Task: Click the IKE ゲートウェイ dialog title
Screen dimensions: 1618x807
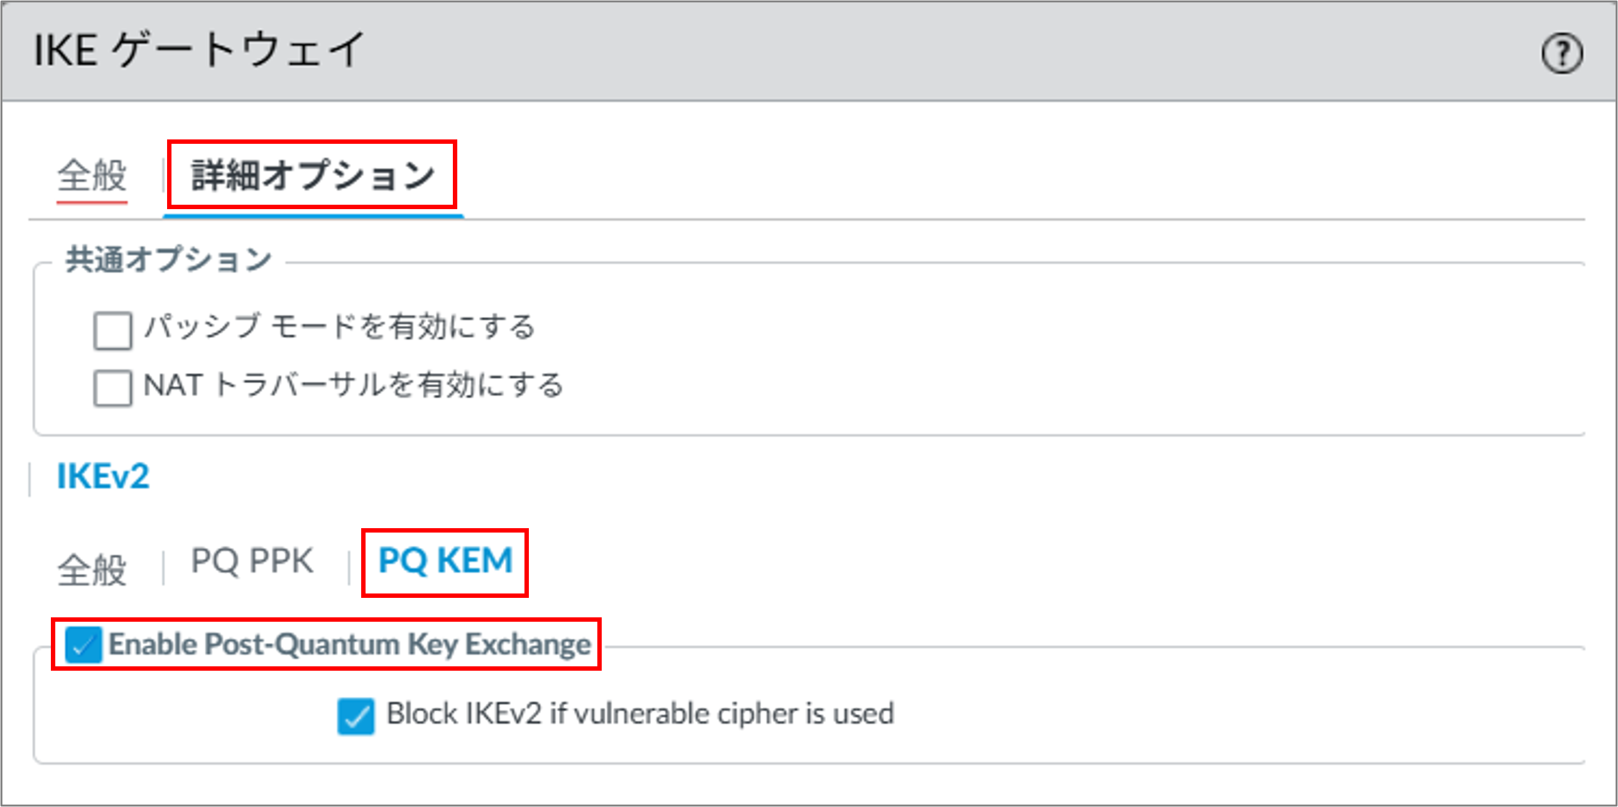Action: pyautogui.click(x=199, y=50)
